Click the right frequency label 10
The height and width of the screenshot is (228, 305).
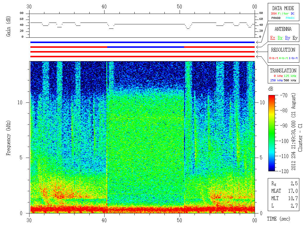tap(262, 102)
